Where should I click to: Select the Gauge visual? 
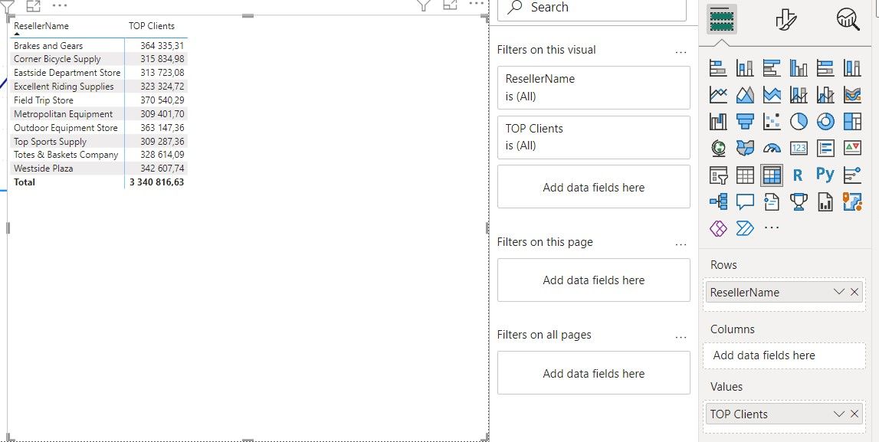(x=772, y=149)
